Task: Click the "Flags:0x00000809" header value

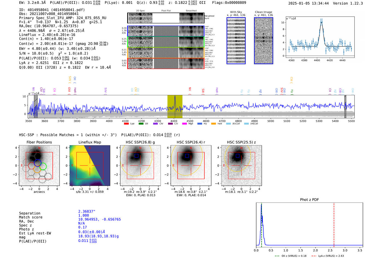Action: pos(229,3)
